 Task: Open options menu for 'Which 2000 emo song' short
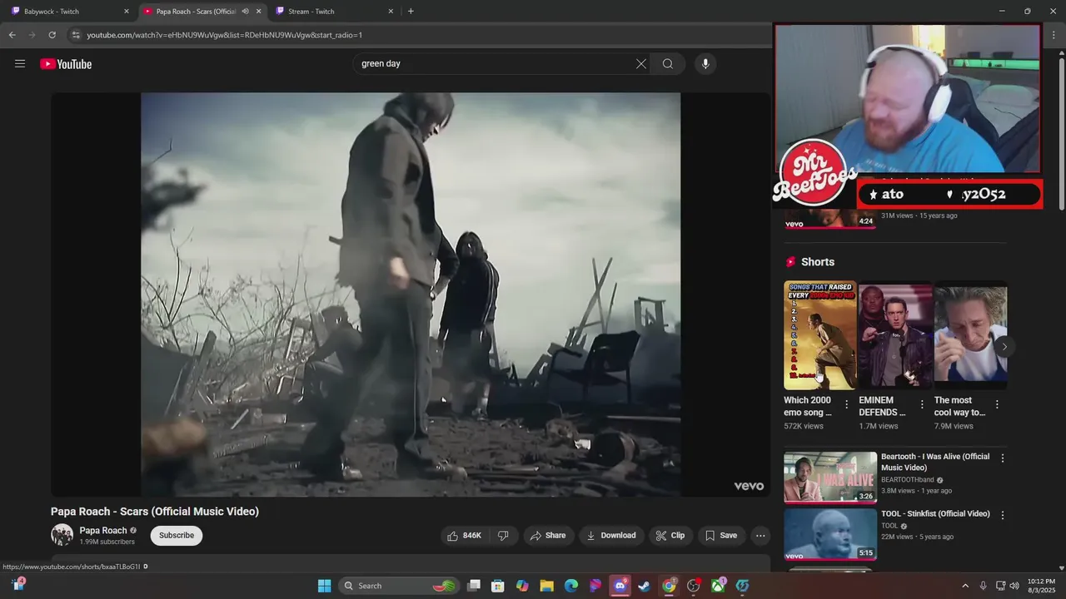coord(847,404)
